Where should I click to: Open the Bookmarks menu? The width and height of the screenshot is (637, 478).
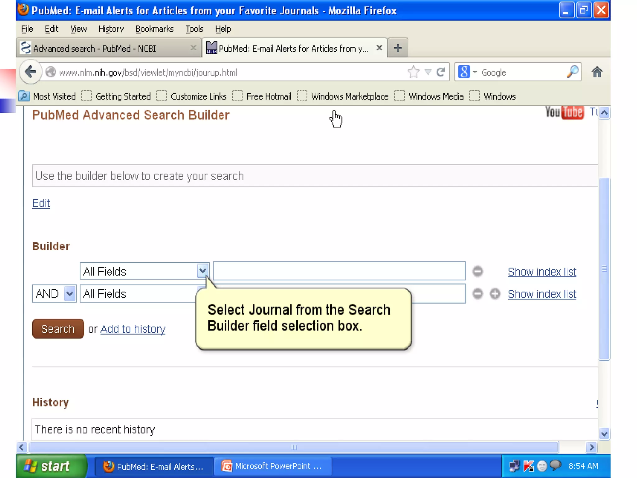click(154, 29)
